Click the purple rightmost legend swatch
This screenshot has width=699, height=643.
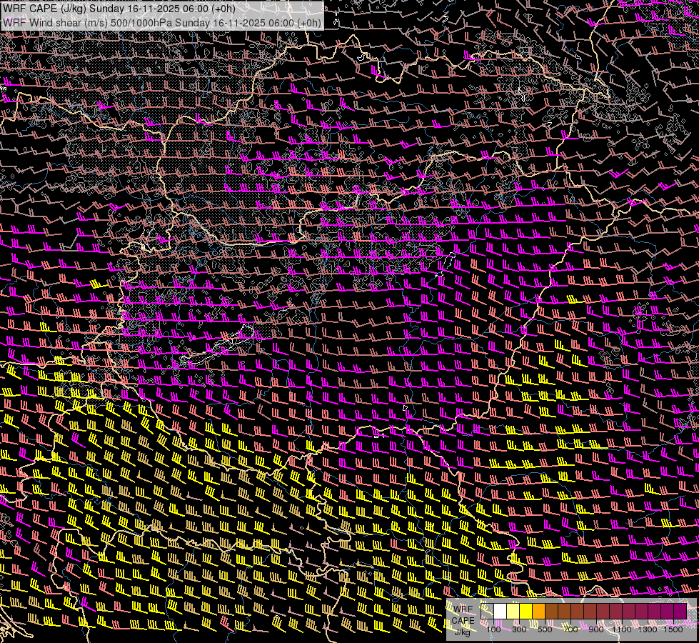(x=680, y=612)
